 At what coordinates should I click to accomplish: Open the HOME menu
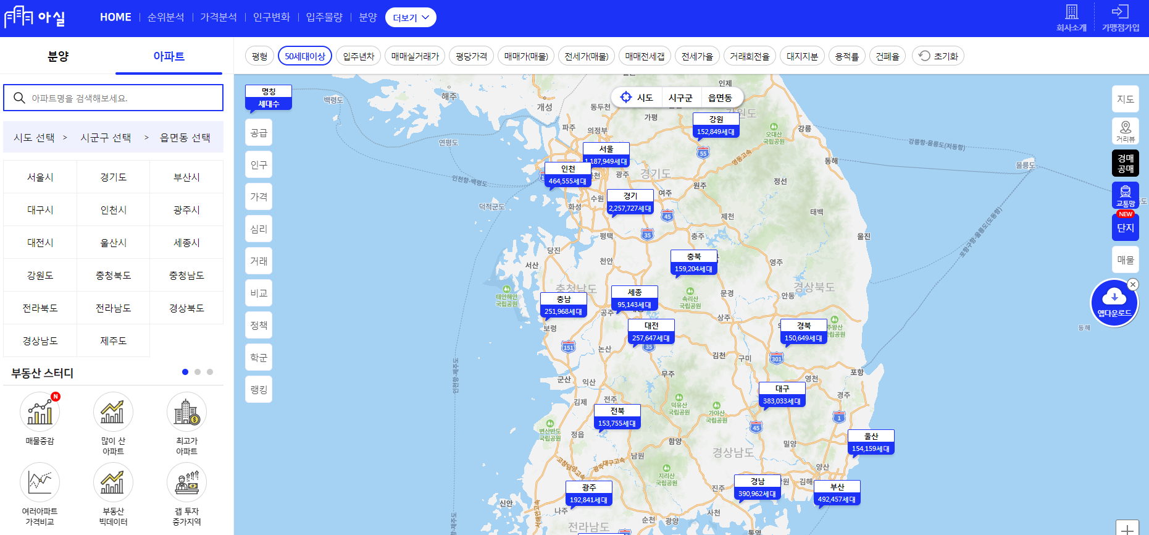tap(115, 17)
